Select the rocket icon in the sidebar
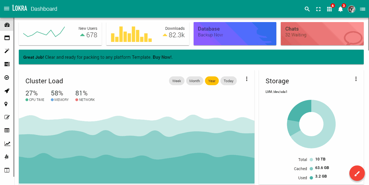Screen dimensions: 369x185 click(x=7, y=91)
